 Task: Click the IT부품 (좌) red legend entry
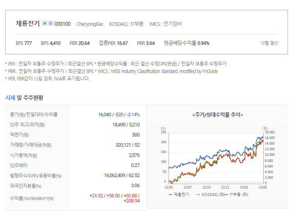tap(236, 195)
